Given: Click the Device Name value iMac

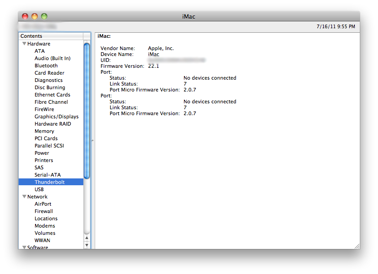Looking at the screenshot, I should (x=153, y=54).
